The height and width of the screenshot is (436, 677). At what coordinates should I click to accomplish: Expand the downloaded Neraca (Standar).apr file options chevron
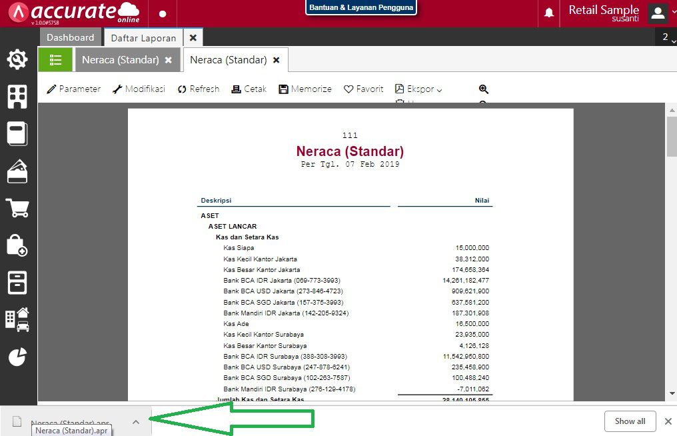[136, 421]
